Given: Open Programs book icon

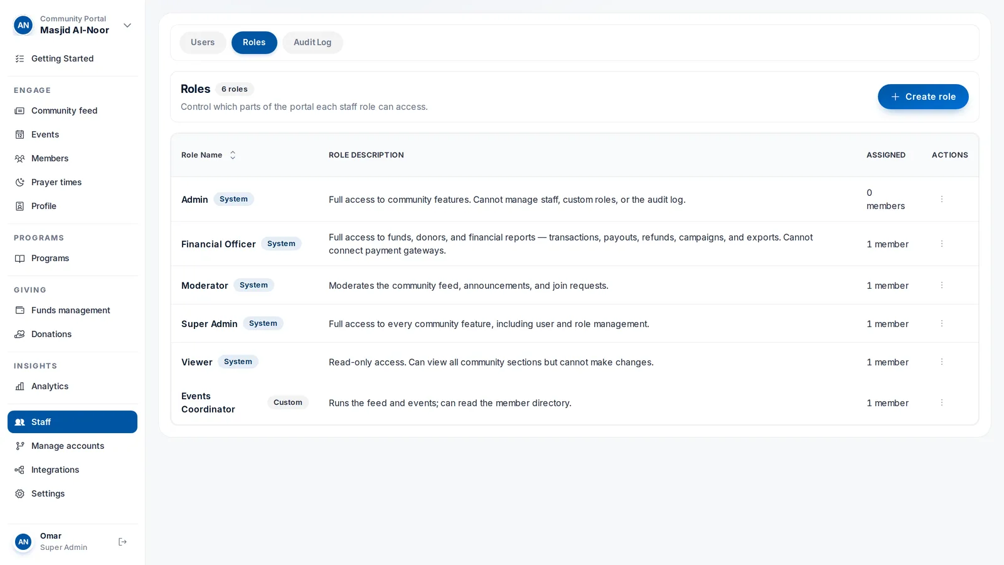Looking at the screenshot, I should coord(19,258).
